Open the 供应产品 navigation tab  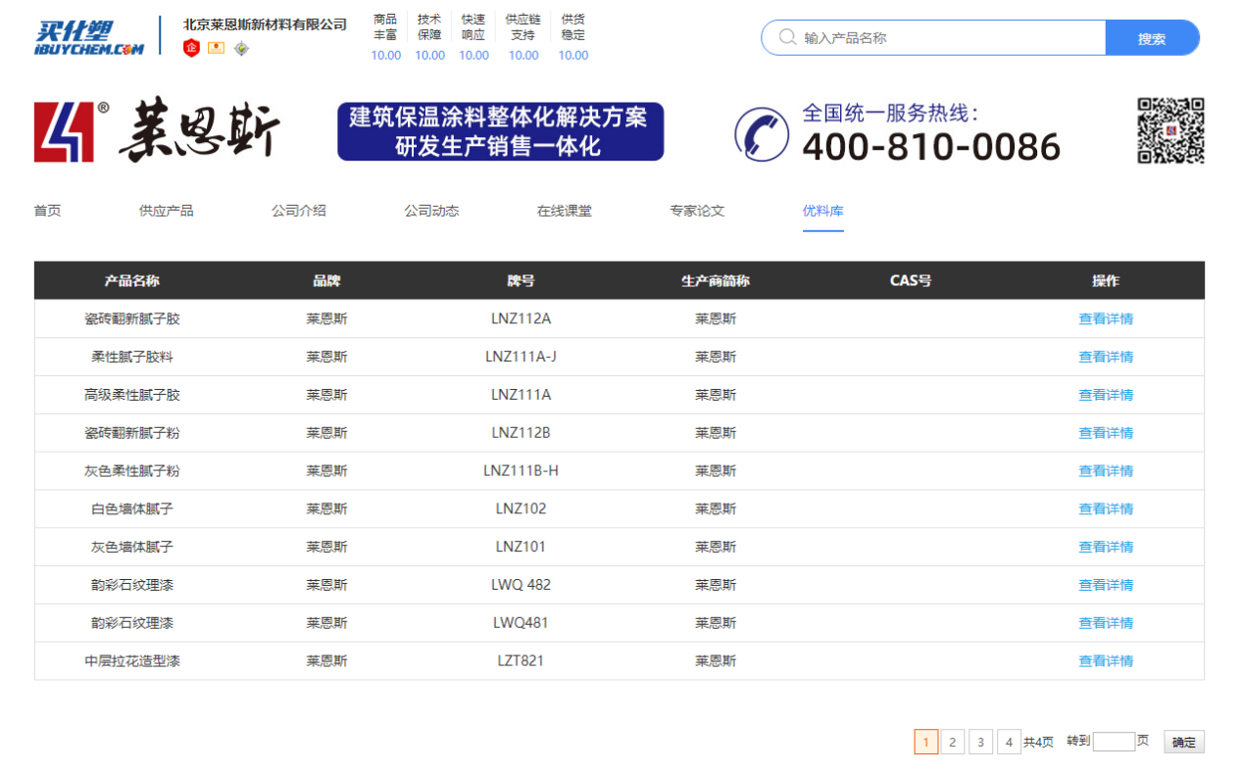(x=166, y=211)
